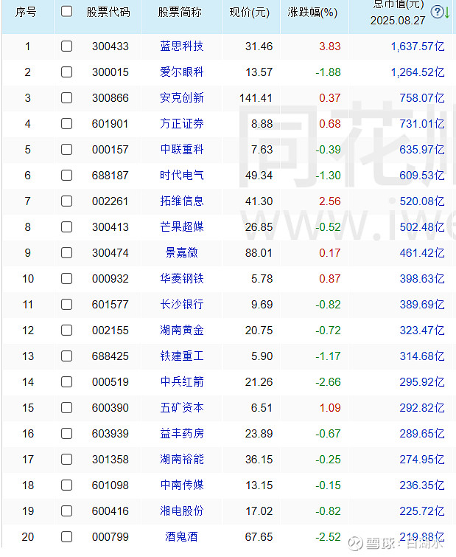This screenshot has height=557, width=456.
Task: Click the price 88.01
Action: coord(259,253)
